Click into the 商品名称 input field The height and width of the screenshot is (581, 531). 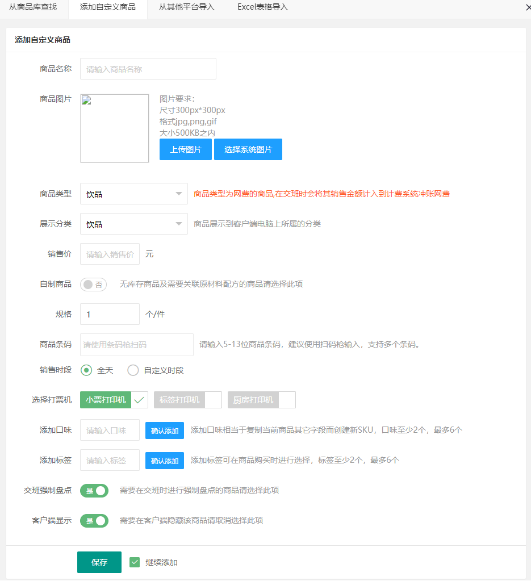(x=148, y=69)
